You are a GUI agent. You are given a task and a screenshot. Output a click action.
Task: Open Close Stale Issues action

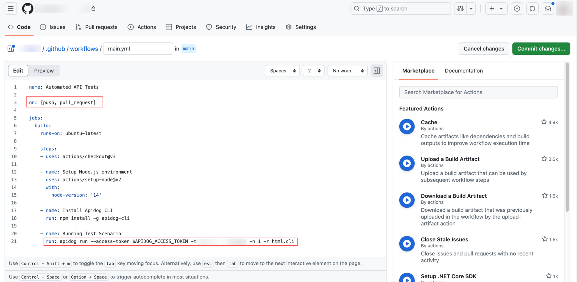point(445,239)
